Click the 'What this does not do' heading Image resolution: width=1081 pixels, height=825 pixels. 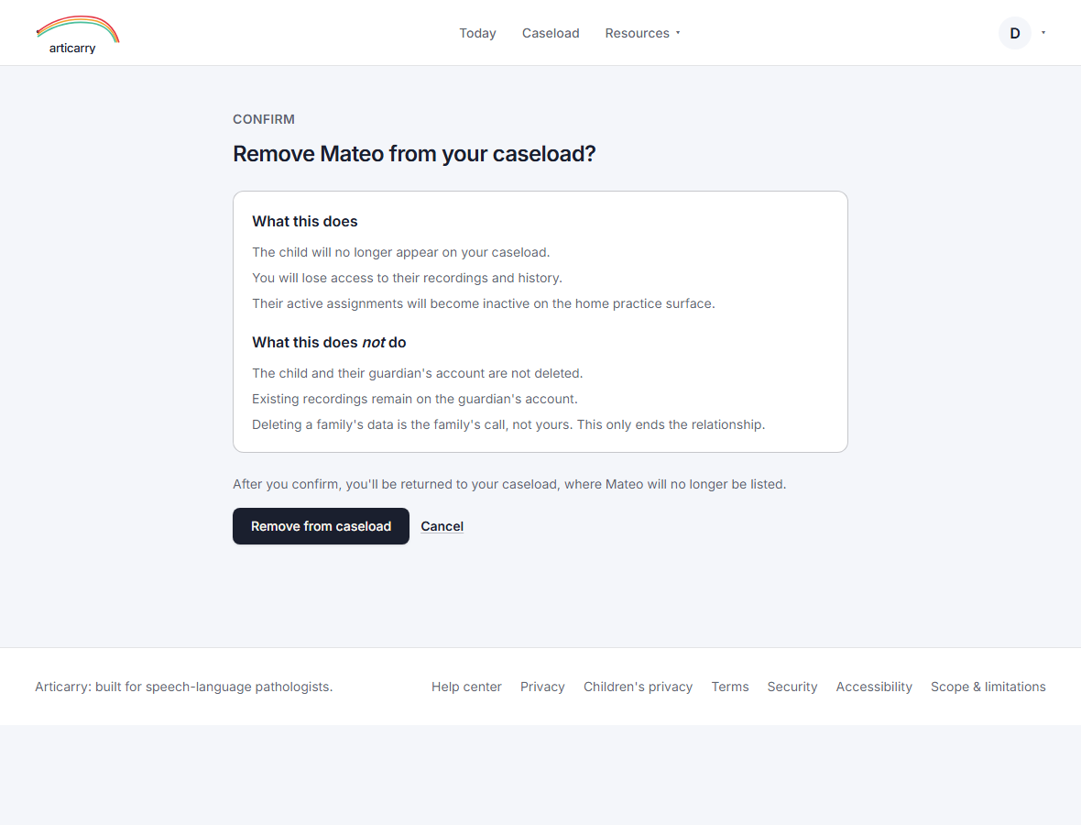[x=329, y=343]
